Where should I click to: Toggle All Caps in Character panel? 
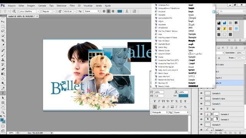click(x=163, y=101)
